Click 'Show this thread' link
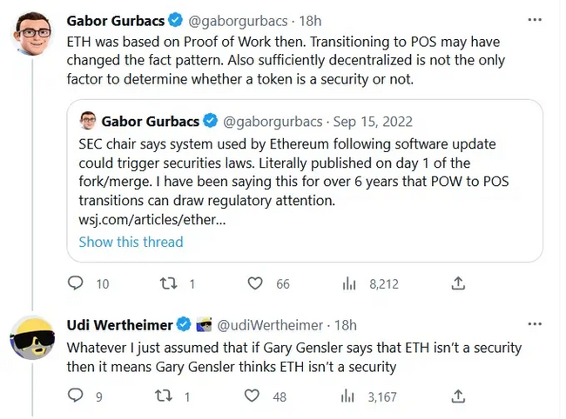 coord(131,242)
